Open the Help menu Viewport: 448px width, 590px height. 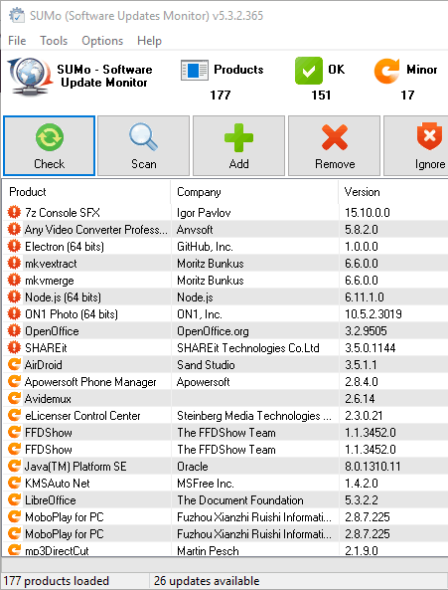(149, 41)
